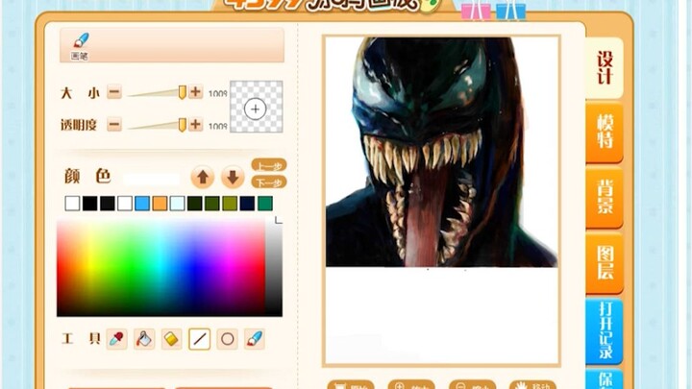
Task: Click the current color preview box
Action: (x=152, y=179)
